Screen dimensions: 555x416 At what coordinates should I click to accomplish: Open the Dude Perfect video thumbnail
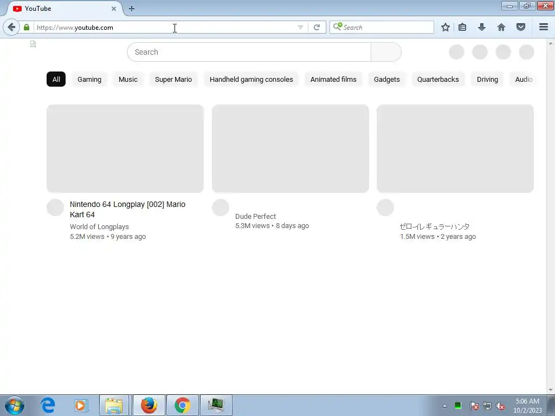tap(291, 148)
